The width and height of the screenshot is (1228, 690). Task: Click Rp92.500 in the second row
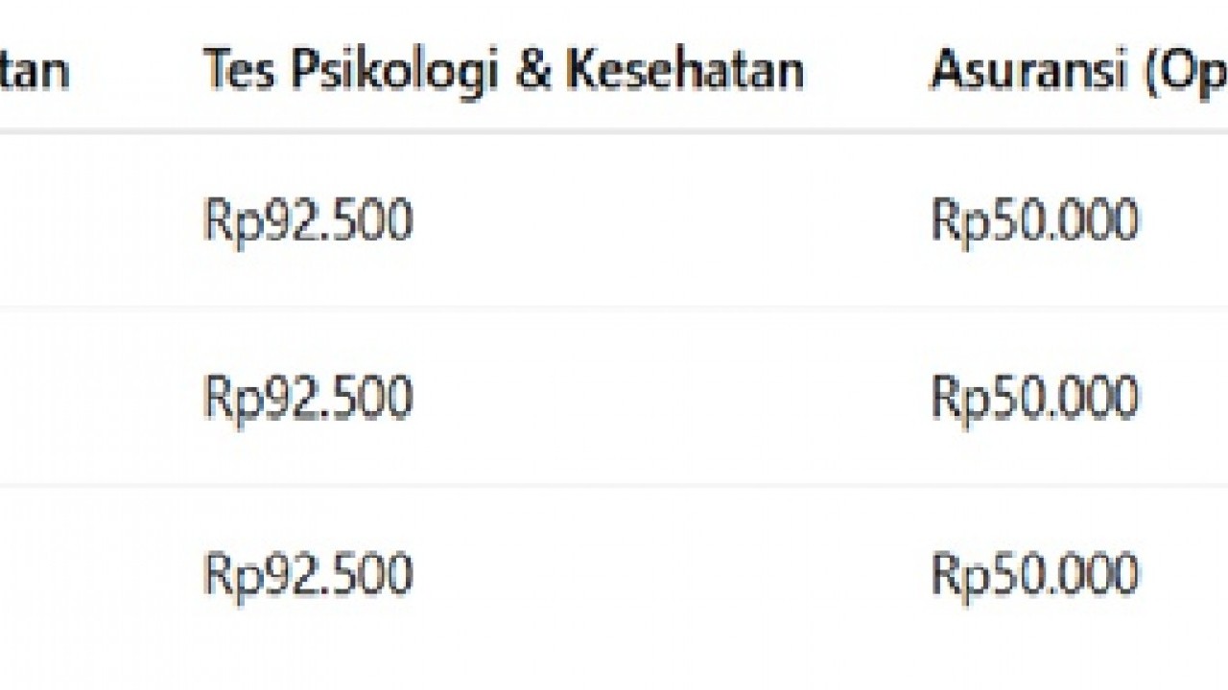[308, 398]
